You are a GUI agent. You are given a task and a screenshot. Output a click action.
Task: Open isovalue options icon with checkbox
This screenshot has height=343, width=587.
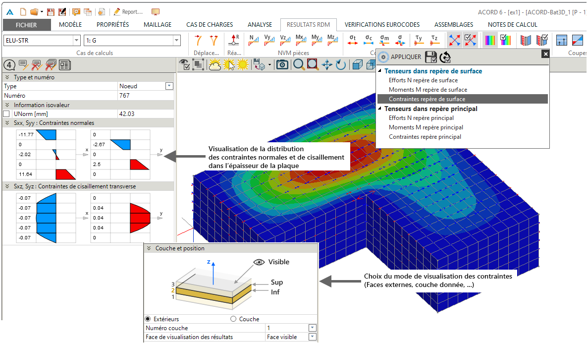pyautogui.click(x=505, y=40)
